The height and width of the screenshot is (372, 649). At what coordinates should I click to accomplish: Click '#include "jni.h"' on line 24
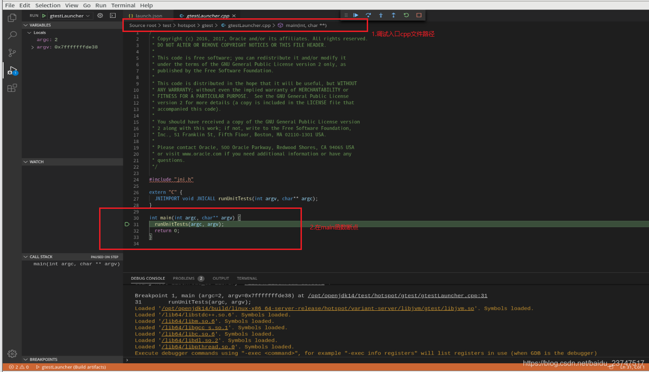(171, 180)
